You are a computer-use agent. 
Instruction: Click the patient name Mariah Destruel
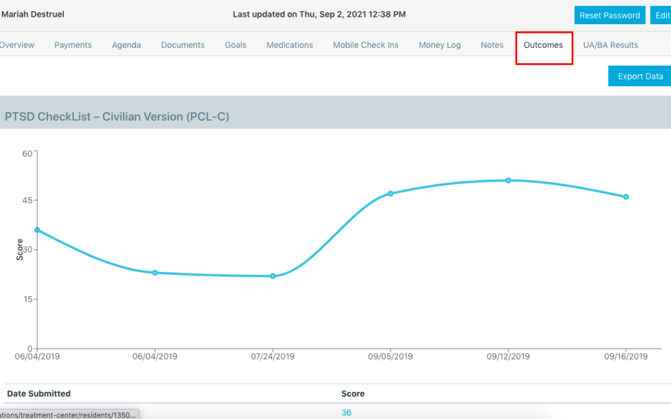[x=33, y=14]
